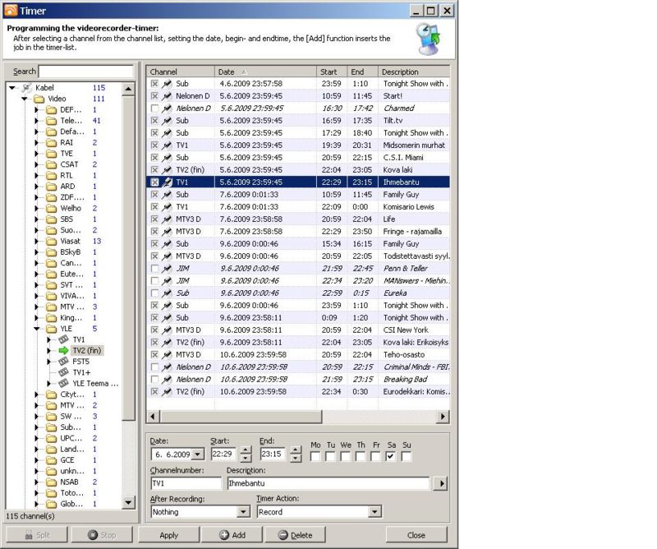Tick the Fr weekday checkbox
Viewport: 657px width, 549px height.
pyautogui.click(x=375, y=456)
